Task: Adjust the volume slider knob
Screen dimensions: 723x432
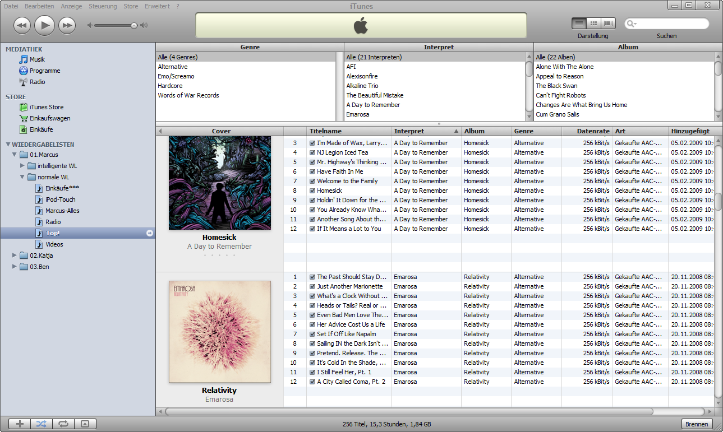Action: (134, 25)
